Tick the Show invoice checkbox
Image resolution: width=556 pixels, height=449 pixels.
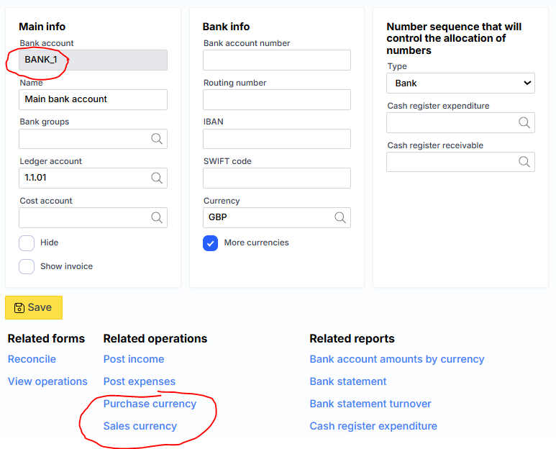tap(27, 266)
